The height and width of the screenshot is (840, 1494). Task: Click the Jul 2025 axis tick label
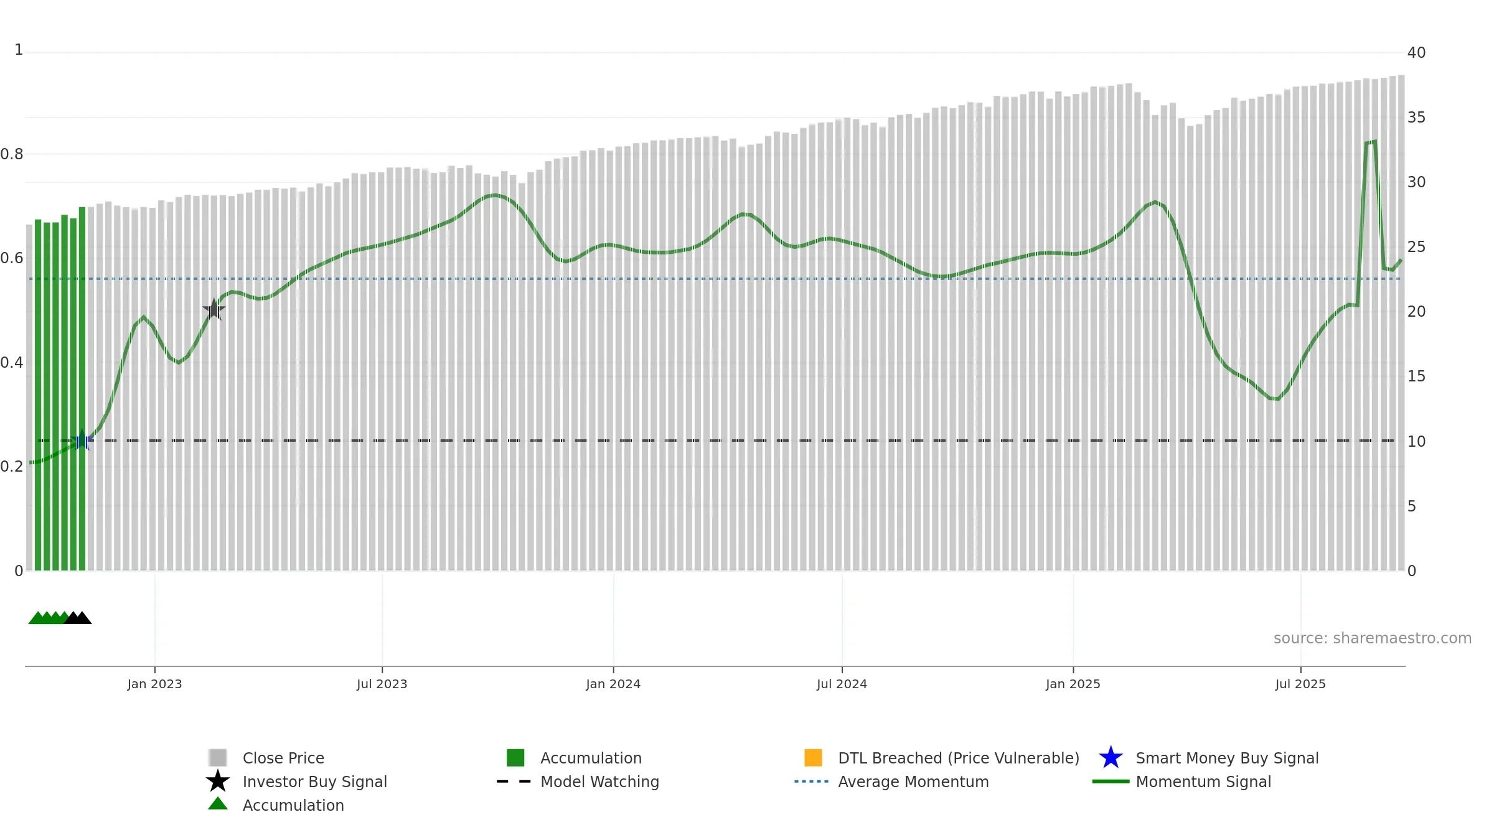coord(1300,684)
